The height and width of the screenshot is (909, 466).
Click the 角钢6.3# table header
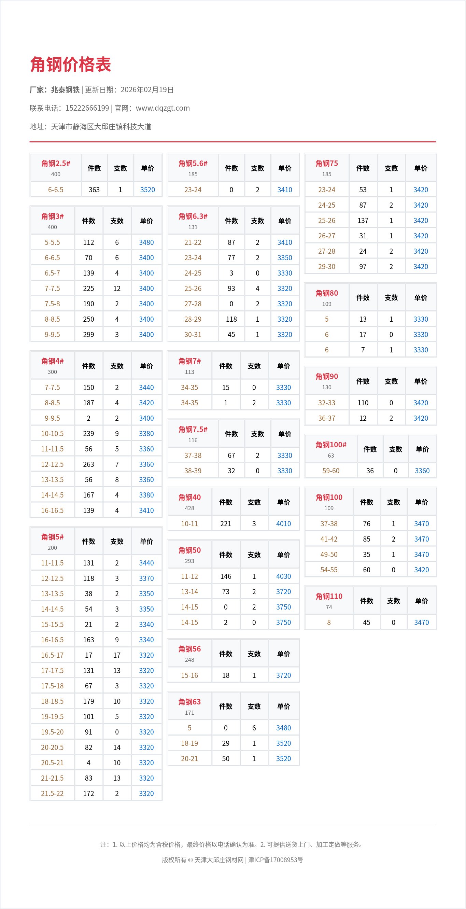coord(193,221)
